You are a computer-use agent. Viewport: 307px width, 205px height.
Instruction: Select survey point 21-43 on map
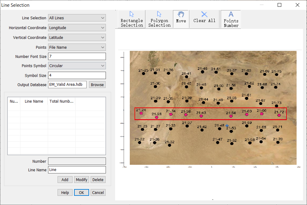[201, 116]
